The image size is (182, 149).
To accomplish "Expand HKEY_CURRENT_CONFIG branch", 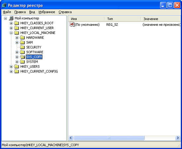I will (x=11, y=71).
